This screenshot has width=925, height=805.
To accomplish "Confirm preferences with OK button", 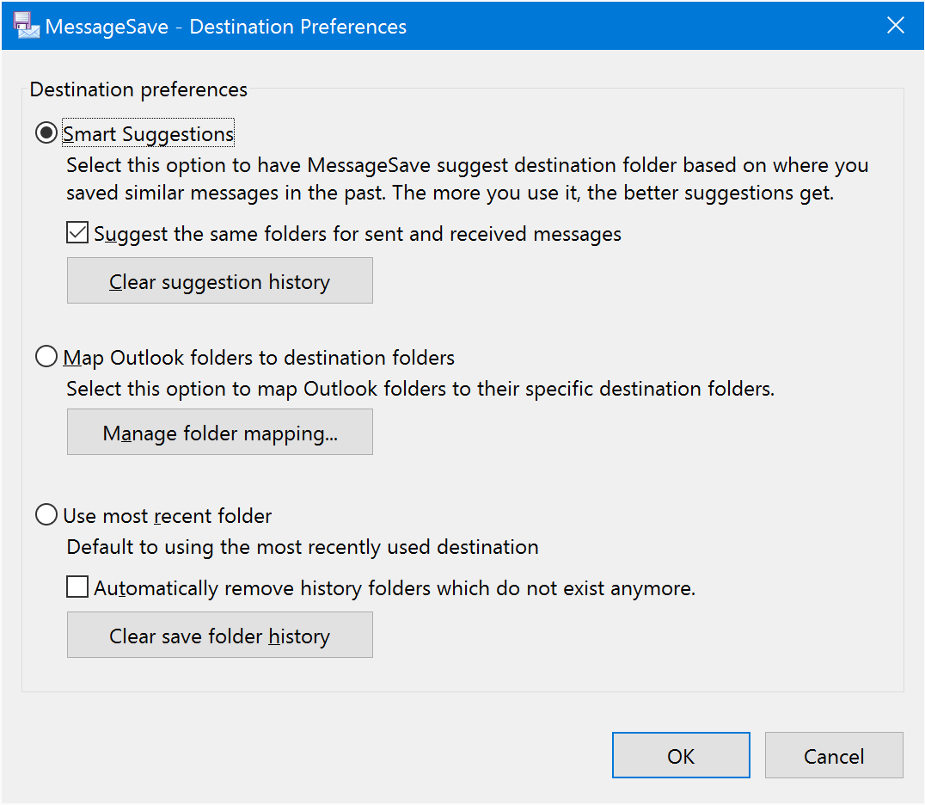I will [681, 755].
